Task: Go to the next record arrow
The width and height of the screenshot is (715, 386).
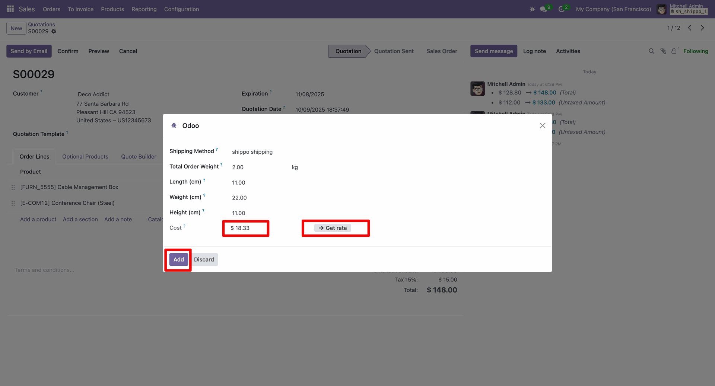Action: point(702,28)
